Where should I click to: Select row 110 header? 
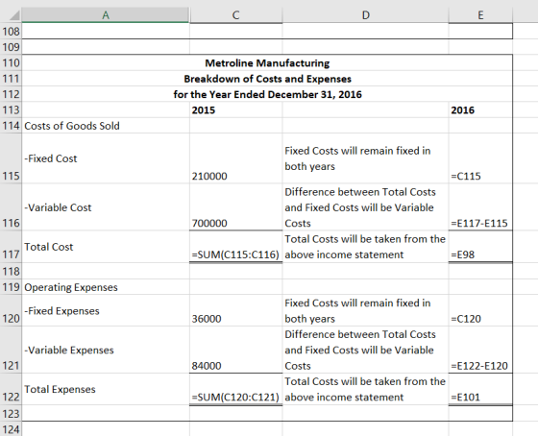[x=11, y=62]
